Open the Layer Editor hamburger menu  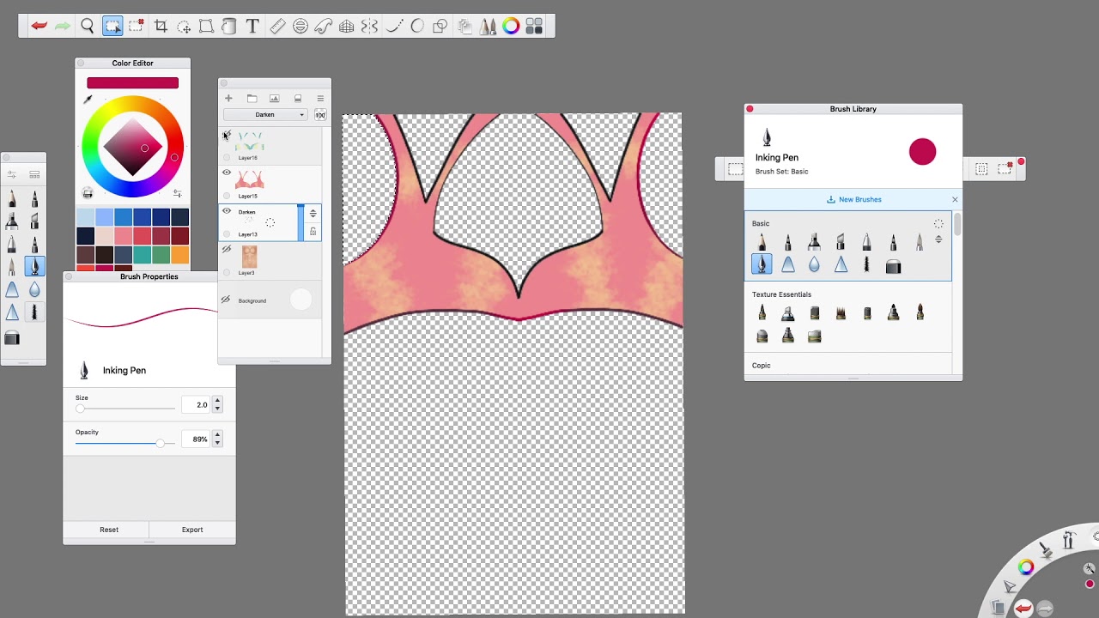tap(320, 99)
